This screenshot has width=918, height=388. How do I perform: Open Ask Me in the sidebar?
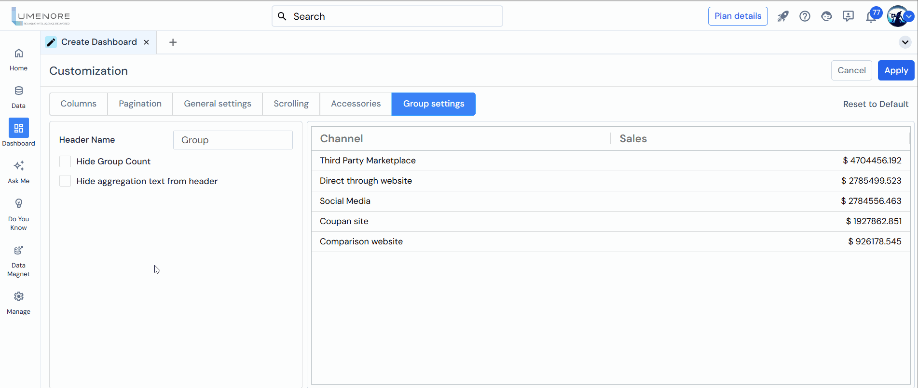[18, 172]
